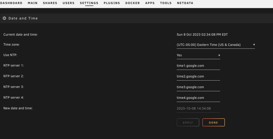Open the Time zone dropdown
Image resolution: width=273 pixels, height=139 pixels.
click(x=216, y=45)
